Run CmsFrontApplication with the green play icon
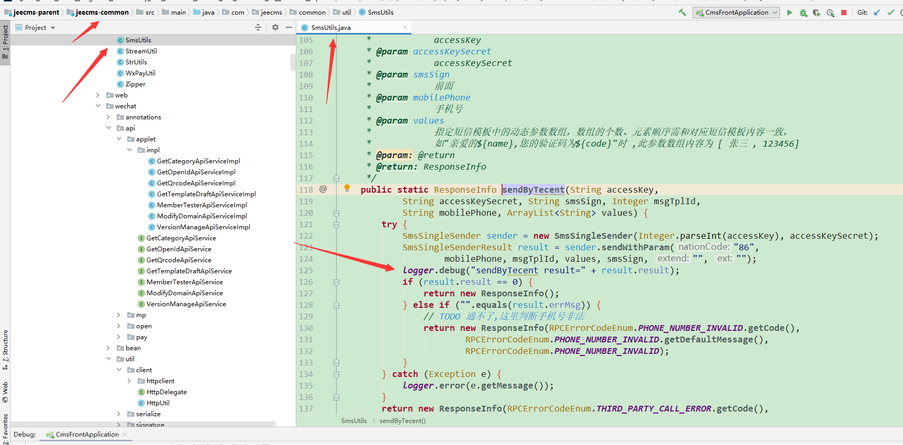This screenshot has width=903, height=445. point(789,13)
